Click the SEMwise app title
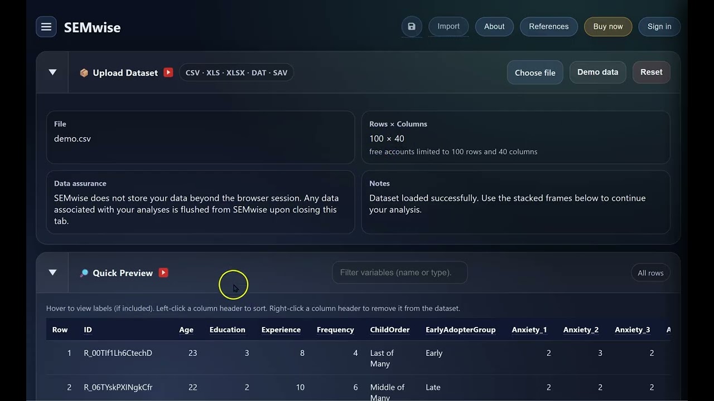714x401 pixels. [x=92, y=27]
